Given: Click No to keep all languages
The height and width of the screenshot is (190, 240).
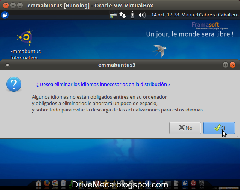Looking at the screenshot, I should (x=185, y=128).
